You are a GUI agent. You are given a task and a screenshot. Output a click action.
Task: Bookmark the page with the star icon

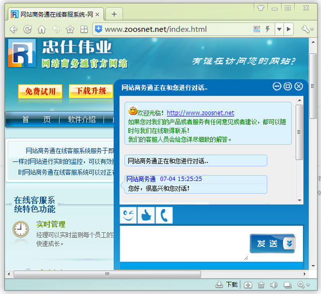point(70,29)
